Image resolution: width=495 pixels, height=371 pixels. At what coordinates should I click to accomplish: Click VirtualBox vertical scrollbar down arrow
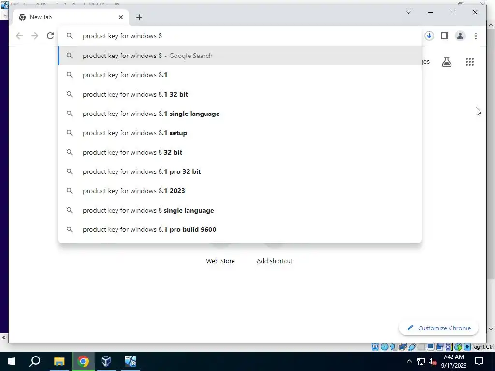[491, 329]
